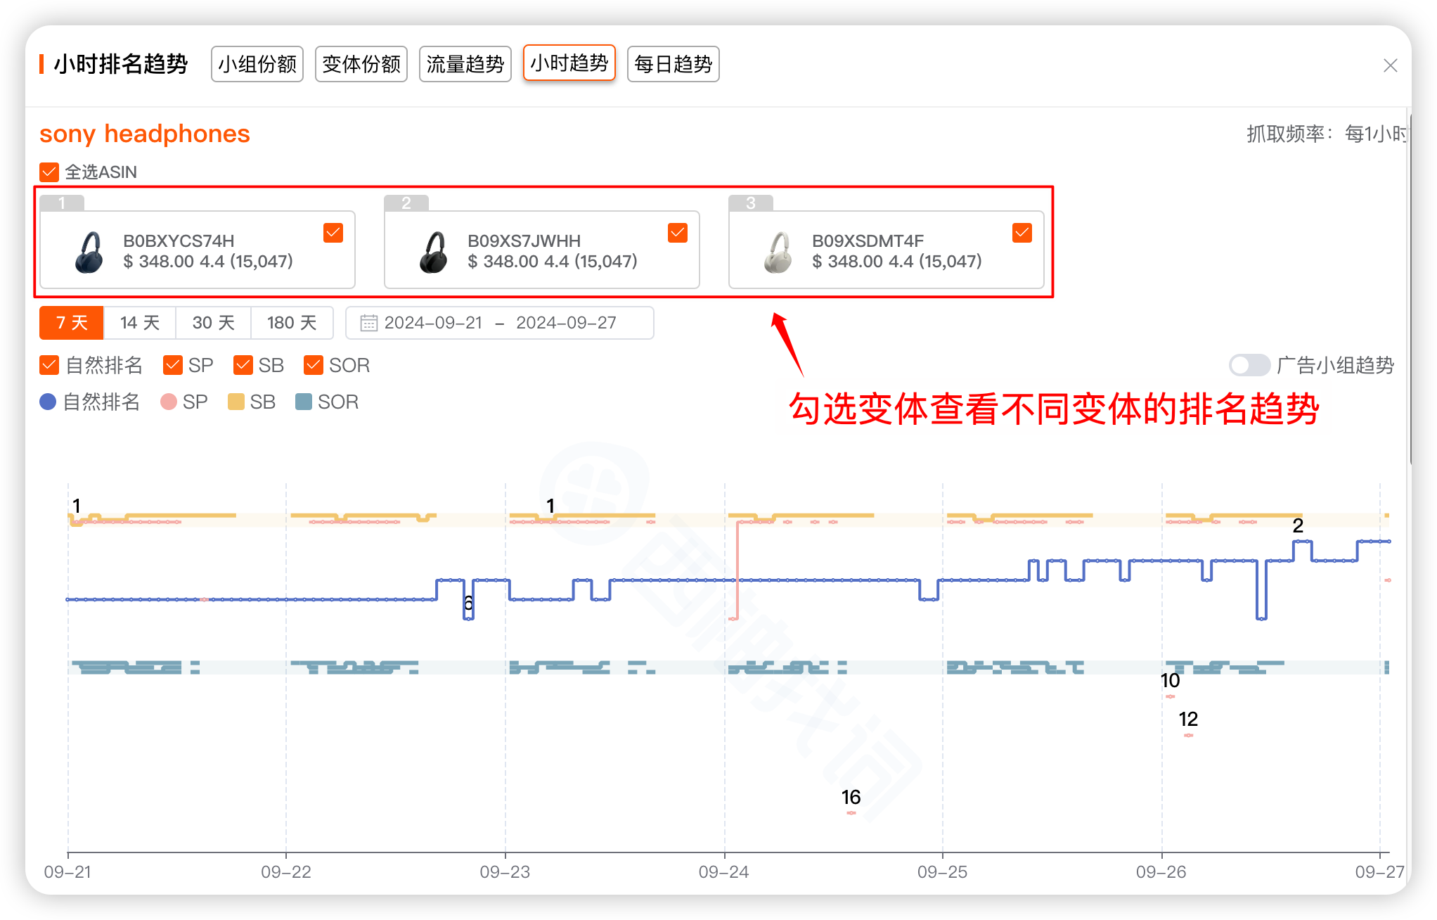Switch to the 流量趋势 tab
Image resolution: width=1437 pixels, height=920 pixels.
pyautogui.click(x=465, y=64)
